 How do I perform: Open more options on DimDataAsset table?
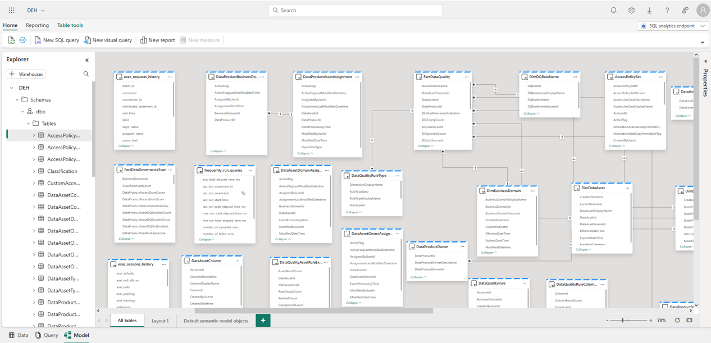[x=627, y=188]
